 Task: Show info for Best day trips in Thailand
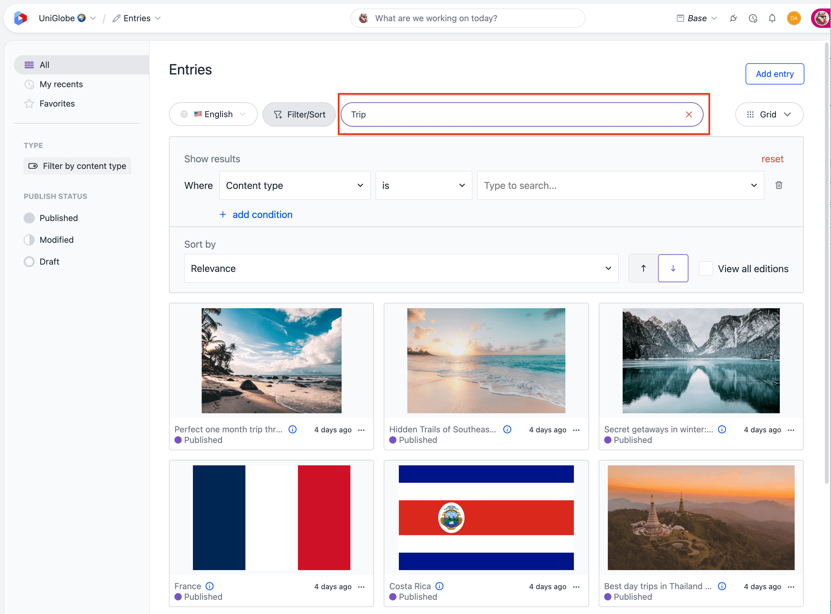722,586
